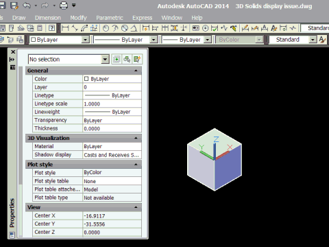Toggle auto-hide on Properties palette
This screenshot has width=329, height=247.
click(12, 60)
